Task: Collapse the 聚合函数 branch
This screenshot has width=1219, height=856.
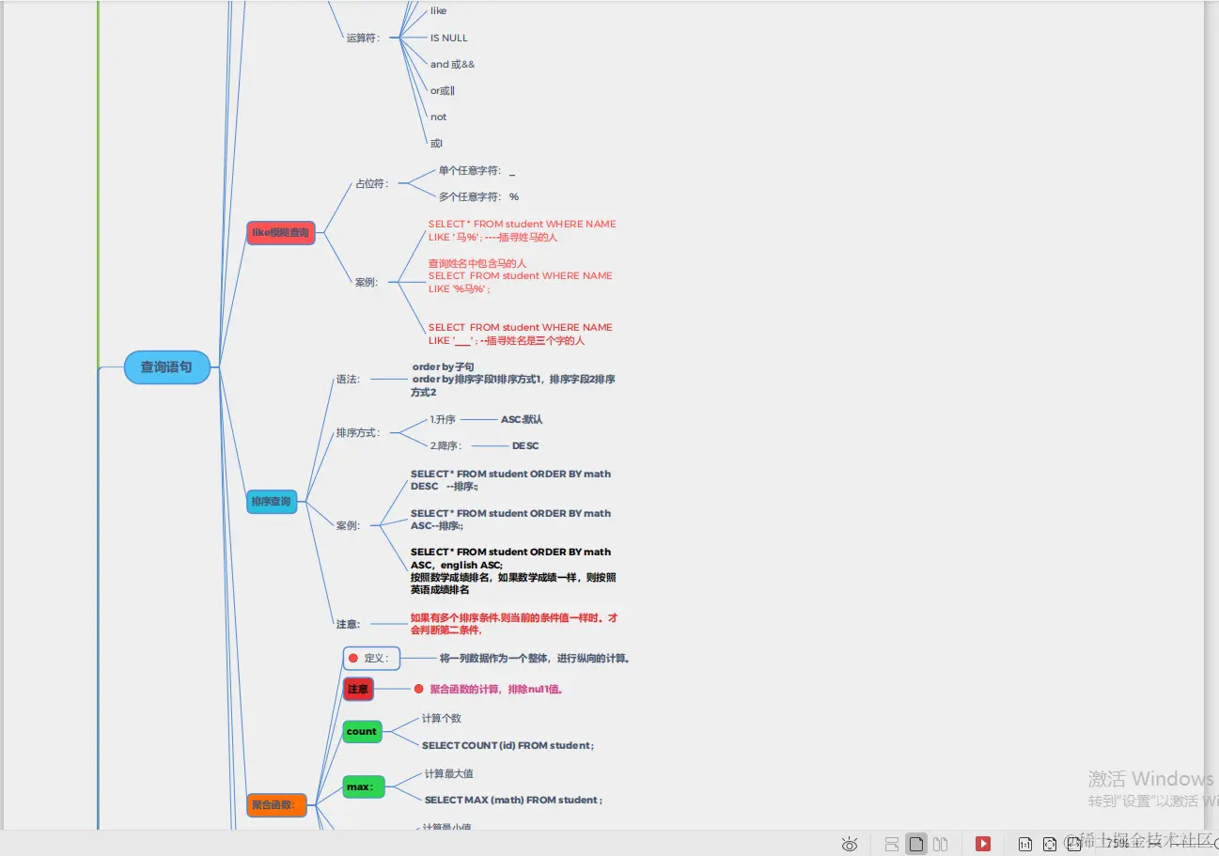Action: 275,804
